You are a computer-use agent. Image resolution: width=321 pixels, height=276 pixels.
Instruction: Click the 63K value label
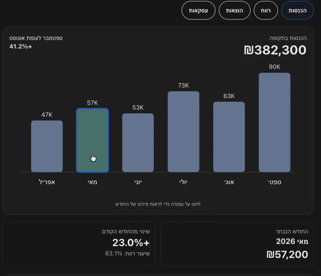pyautogui.click(x=229, y=96)
